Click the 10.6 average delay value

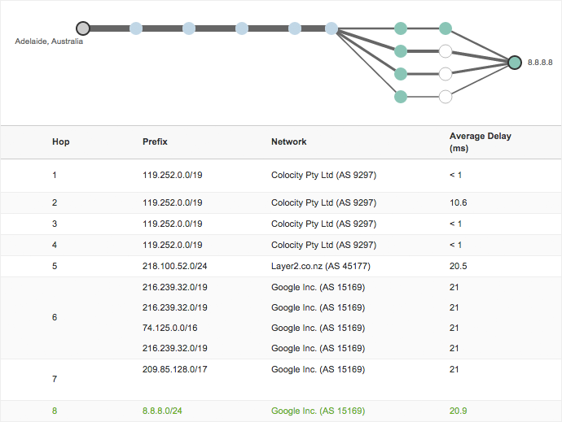coord(458,202)
